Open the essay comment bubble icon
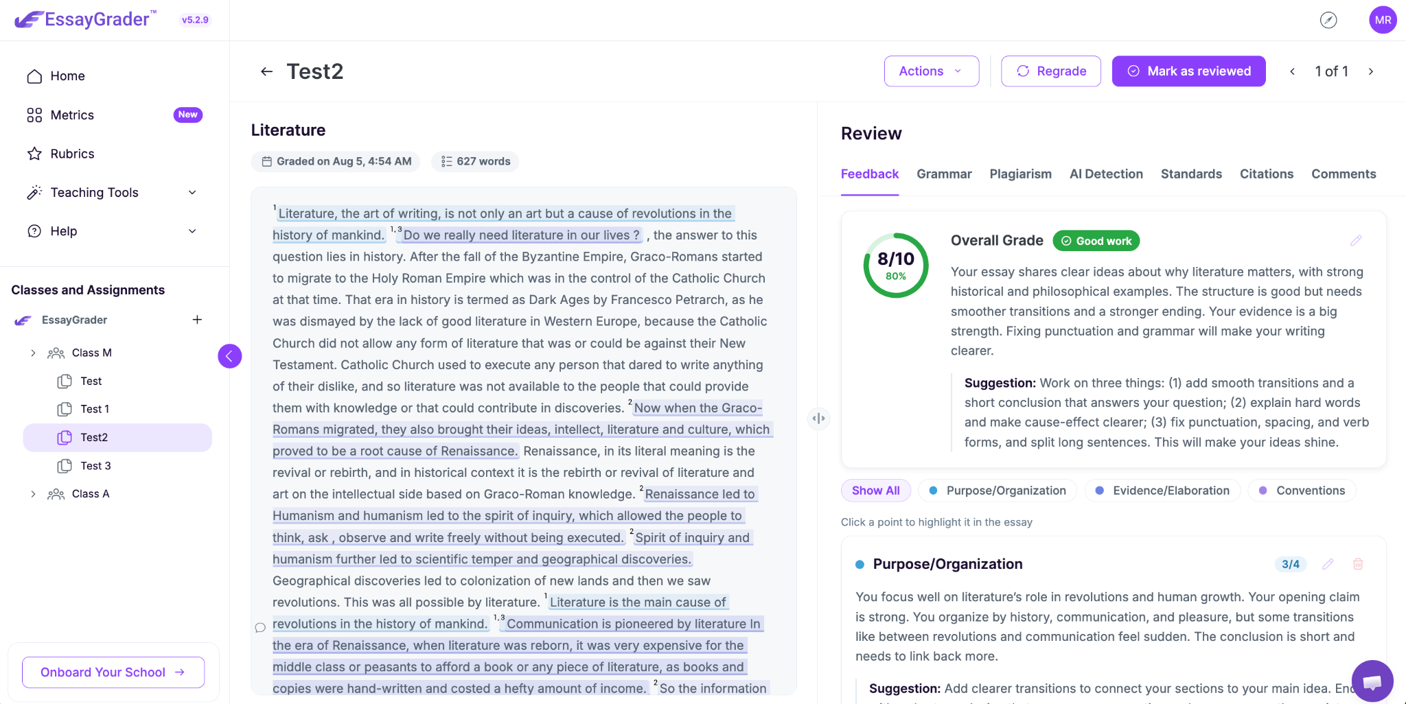Image resolution: width=1406 pixels, height=704 pixels. click(x=260, y=627)
